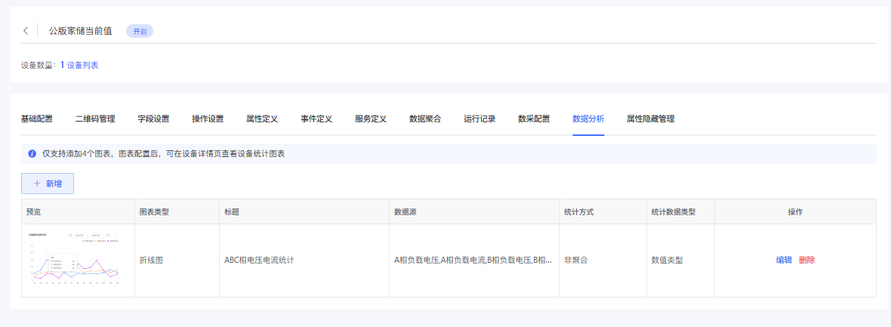Image resolution: width=891 pixels, height=327 pixels.
Task: Open the 字段设置 tab
Action: pos(153,119)
